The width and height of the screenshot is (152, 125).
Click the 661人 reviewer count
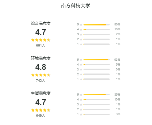click(x=41, y=45)
